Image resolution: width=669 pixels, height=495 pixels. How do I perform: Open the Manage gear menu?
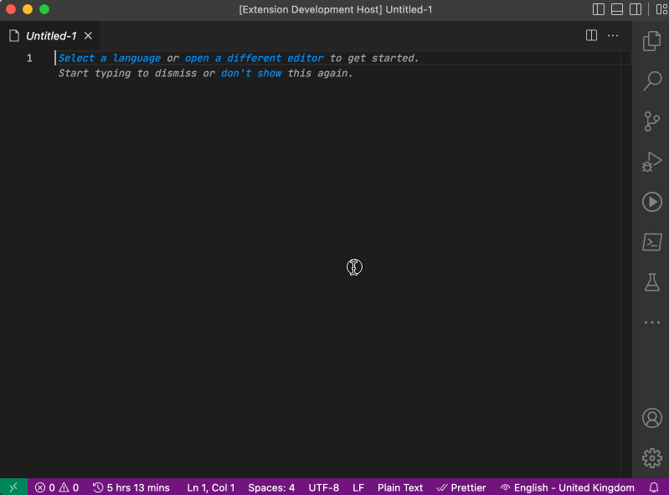click(652, 458)
